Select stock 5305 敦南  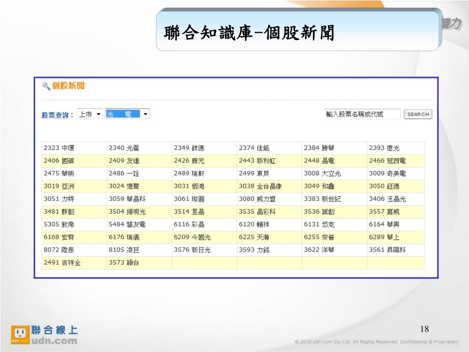tap(59, 225)
